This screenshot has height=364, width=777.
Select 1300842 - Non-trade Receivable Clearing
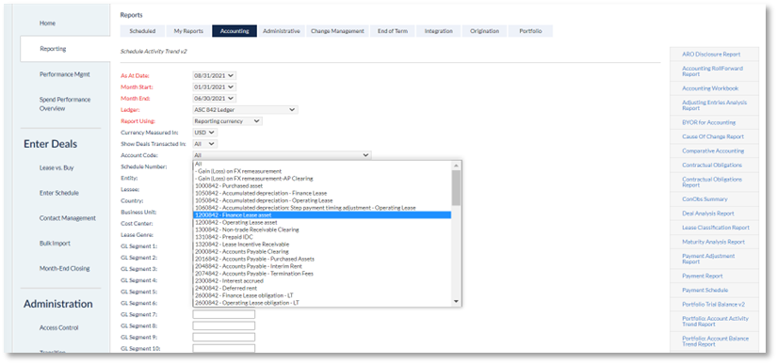322,229
